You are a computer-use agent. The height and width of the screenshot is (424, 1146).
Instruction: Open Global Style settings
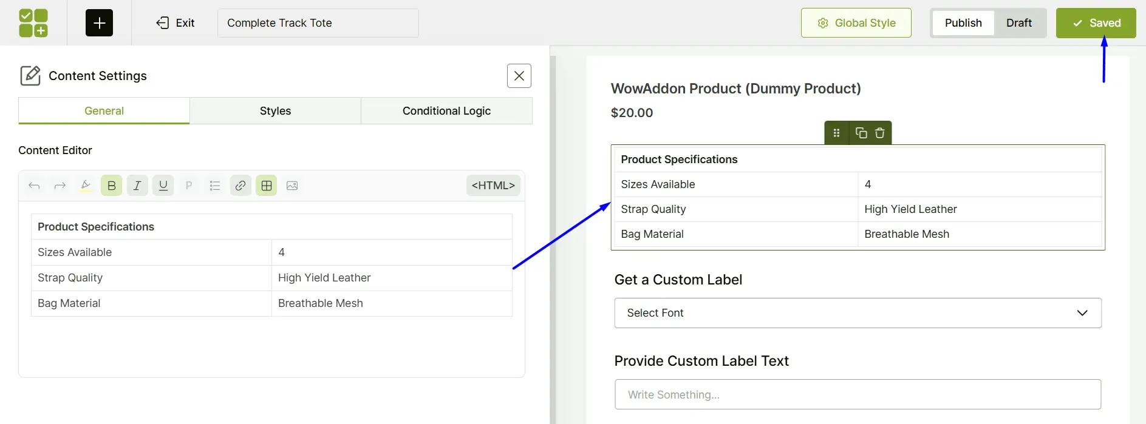click(x=856, y=23)
